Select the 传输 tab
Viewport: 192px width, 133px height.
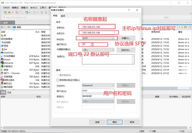[3, 93]
